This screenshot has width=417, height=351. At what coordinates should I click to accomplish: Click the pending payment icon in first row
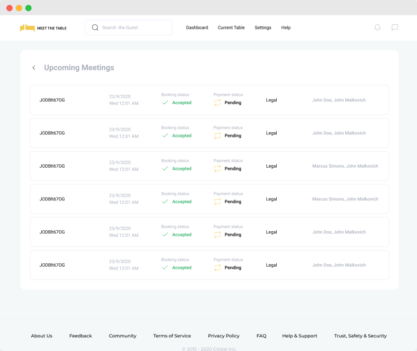(218, 103)
